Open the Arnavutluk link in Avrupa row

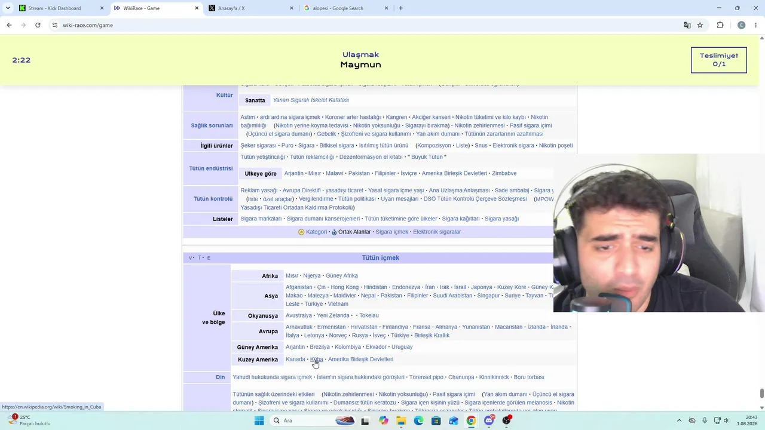tap(299, 327)
